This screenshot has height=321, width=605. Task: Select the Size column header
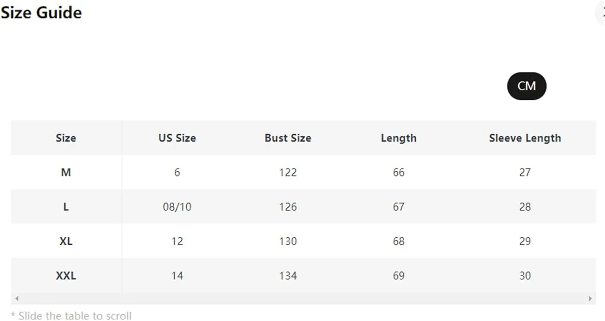66,138
